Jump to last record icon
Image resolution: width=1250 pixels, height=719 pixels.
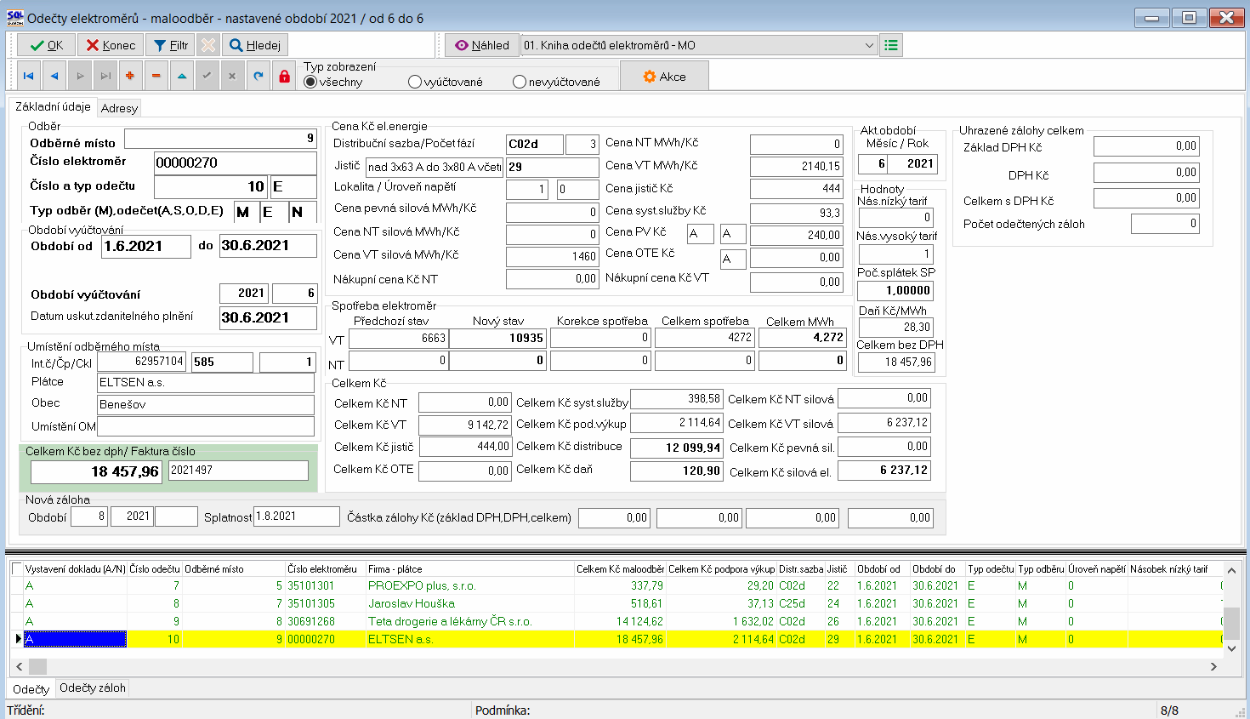click(x=105, y=77)
